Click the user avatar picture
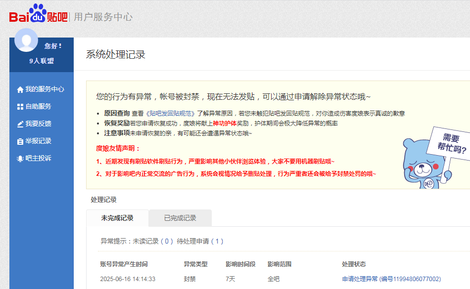Image resolution: width=470 pixels, height=289 pixels. [26, 40]
